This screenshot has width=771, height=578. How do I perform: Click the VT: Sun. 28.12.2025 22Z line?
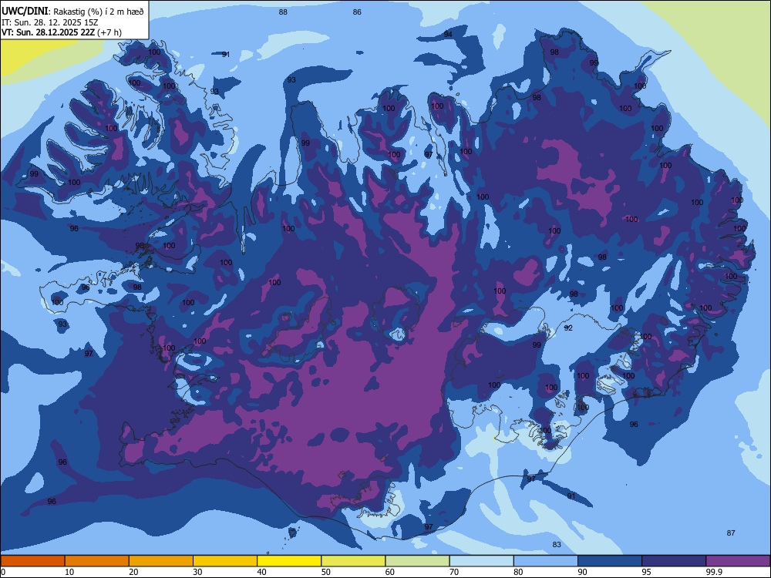(62, 32)
